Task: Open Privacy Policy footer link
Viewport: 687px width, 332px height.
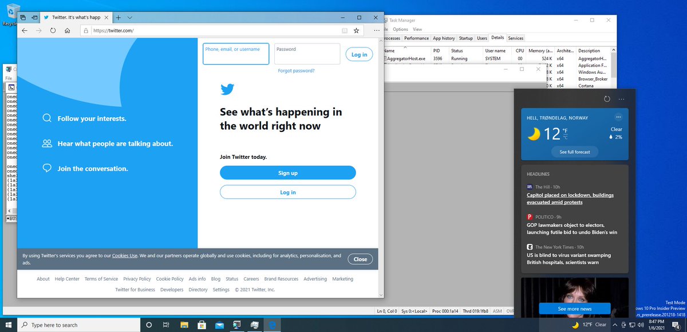Action: (137, 279)
